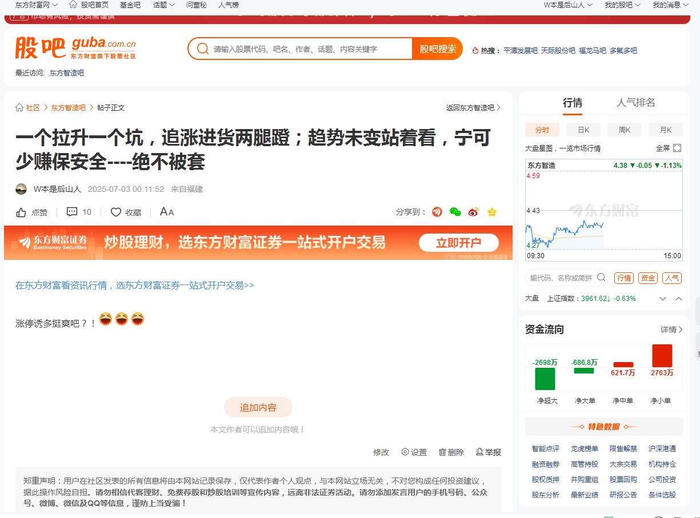This screenshot has height=518, width=700.
Task: Open the W本是后山人 account dropdown
Action: 568,5
